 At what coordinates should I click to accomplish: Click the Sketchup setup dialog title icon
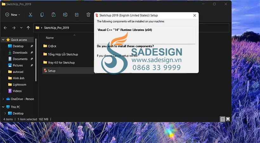(97, 15)
